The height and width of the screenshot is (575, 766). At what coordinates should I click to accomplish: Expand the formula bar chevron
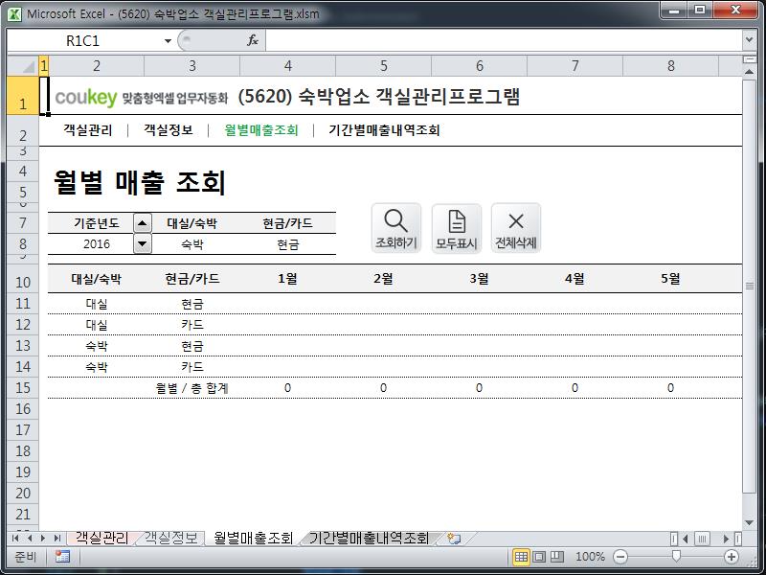click(x=750, y=40)
